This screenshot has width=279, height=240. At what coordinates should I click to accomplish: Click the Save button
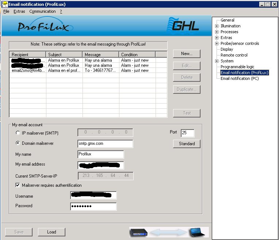(x=19, y=232)
